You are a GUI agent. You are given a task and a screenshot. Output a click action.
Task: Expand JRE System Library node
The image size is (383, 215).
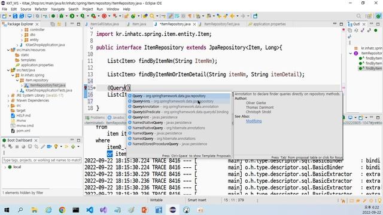pyautogui.click(x=8, y=96)
